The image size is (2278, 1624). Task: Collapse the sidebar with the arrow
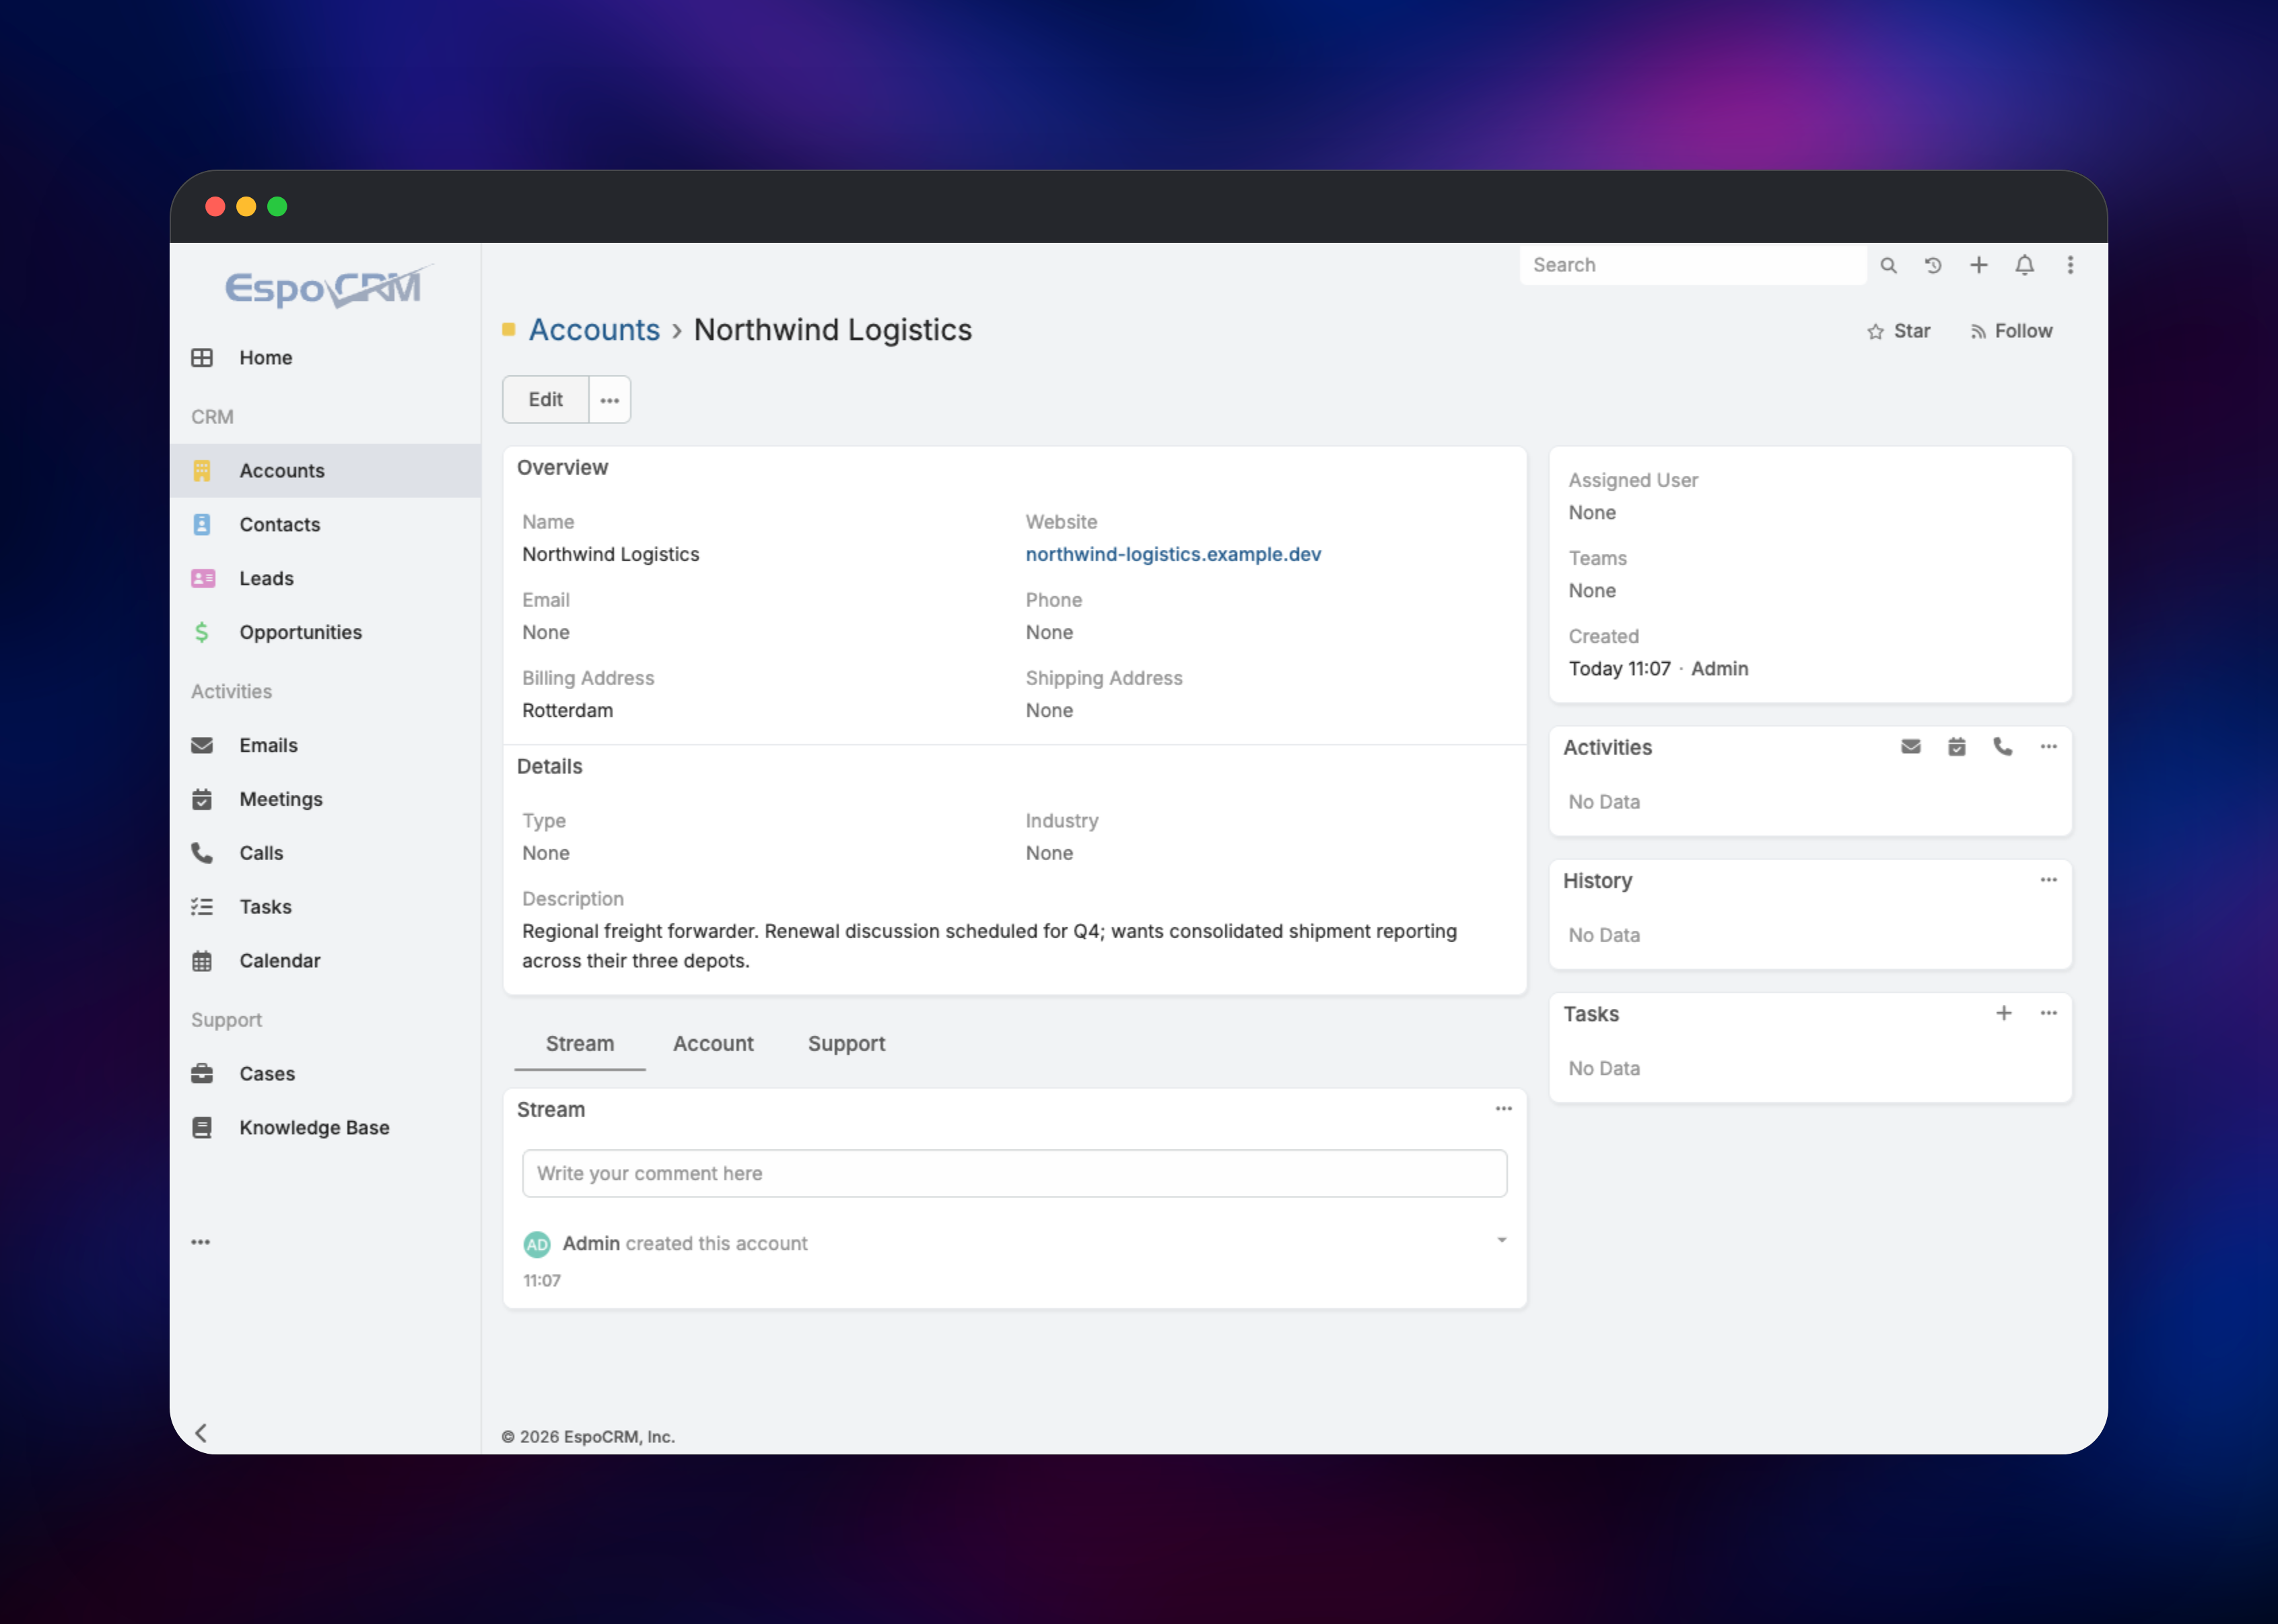[201, 1434]
